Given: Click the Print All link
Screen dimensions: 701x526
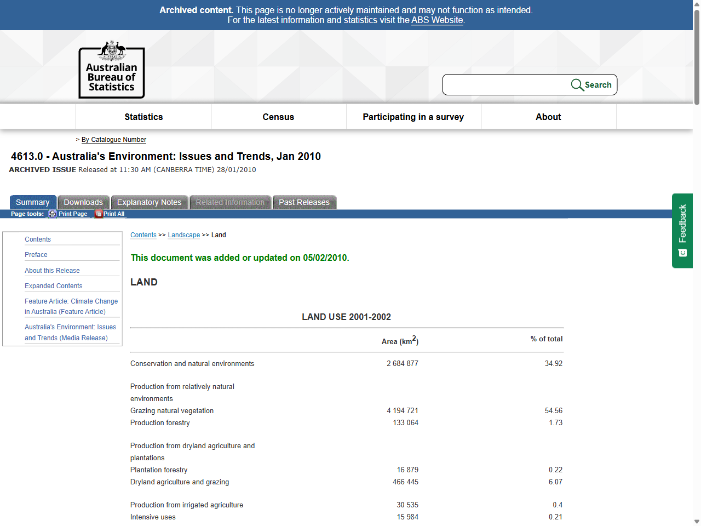Looking at the screenshot, I should point(114,214).
